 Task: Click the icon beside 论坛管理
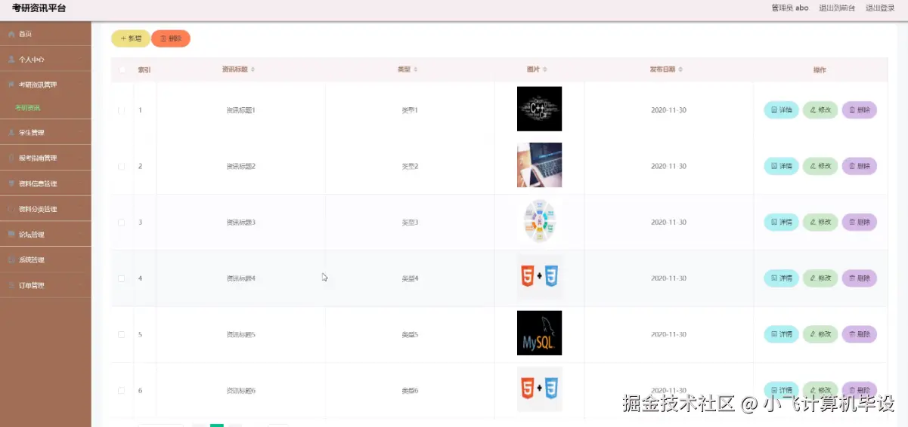(11, 235)
